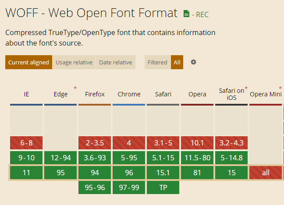
Task: Click the asterisk beside Safari on iOS
Action: pyautogui.click(x=246, y=88)
